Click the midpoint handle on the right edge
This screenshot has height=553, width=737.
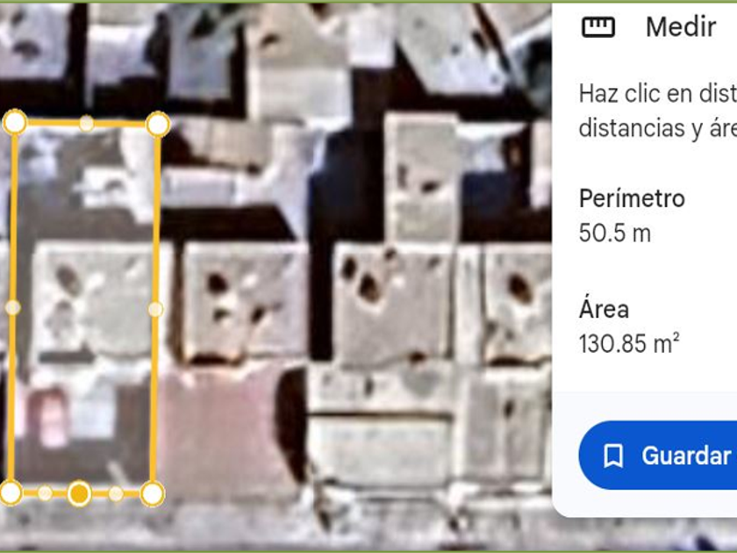pos(155,309)
